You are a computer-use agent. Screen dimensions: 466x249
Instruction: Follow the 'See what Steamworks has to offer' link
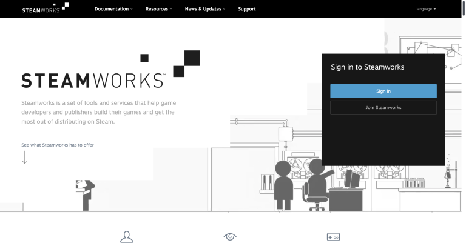pyautogui.click(x=58, y=145)
